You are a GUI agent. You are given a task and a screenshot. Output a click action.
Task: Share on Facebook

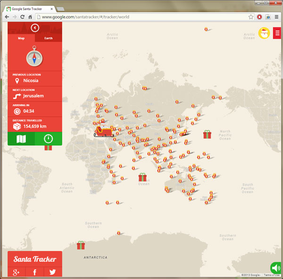point(34,272)
